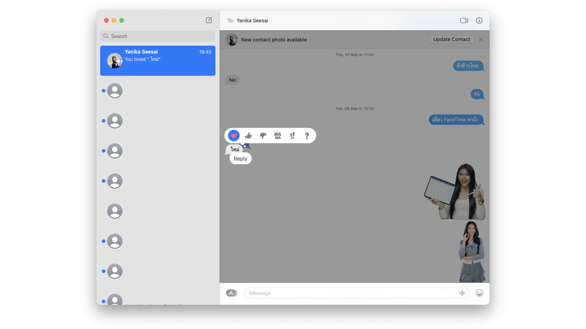Image resolution: width=586 pixels, height=329 pixels.
Task: React with the question mark tapback
Action: click(307, 136)
